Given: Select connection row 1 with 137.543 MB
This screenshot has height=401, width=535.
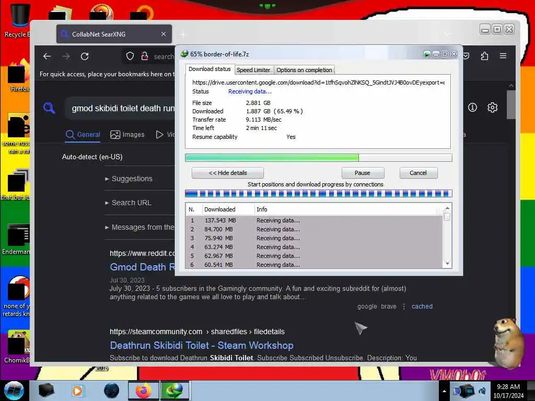Looking at the screenshot, I should click(314, 220).
